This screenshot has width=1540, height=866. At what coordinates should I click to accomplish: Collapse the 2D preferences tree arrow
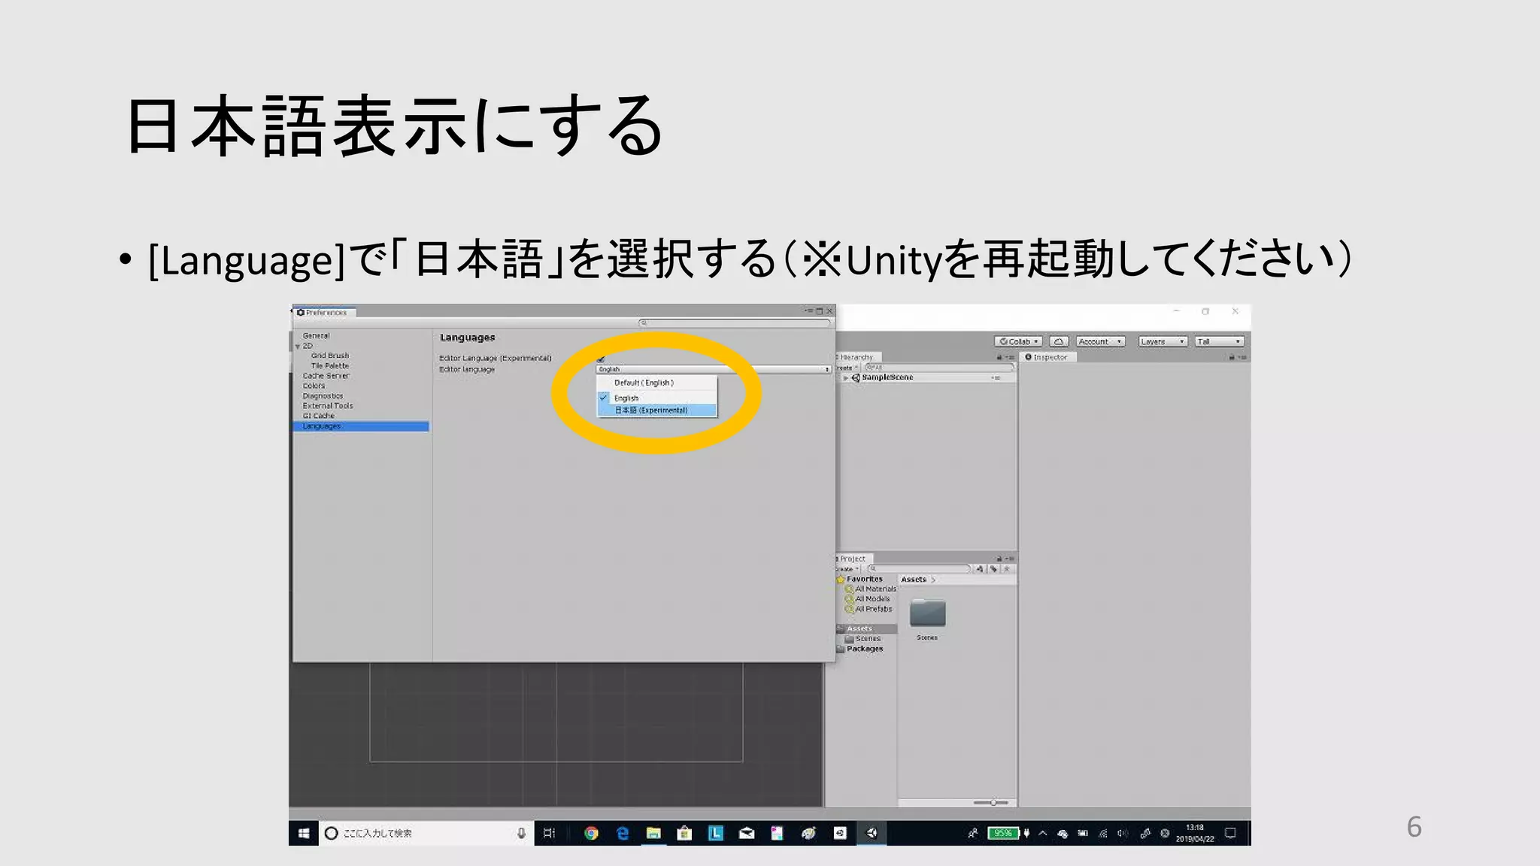(x=298, y=347)
